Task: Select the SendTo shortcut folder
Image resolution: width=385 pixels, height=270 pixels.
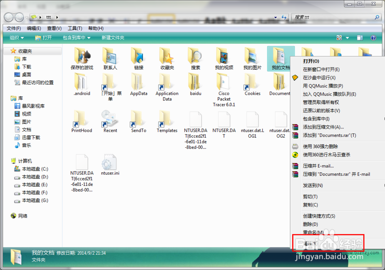Action: coord(139,122)
